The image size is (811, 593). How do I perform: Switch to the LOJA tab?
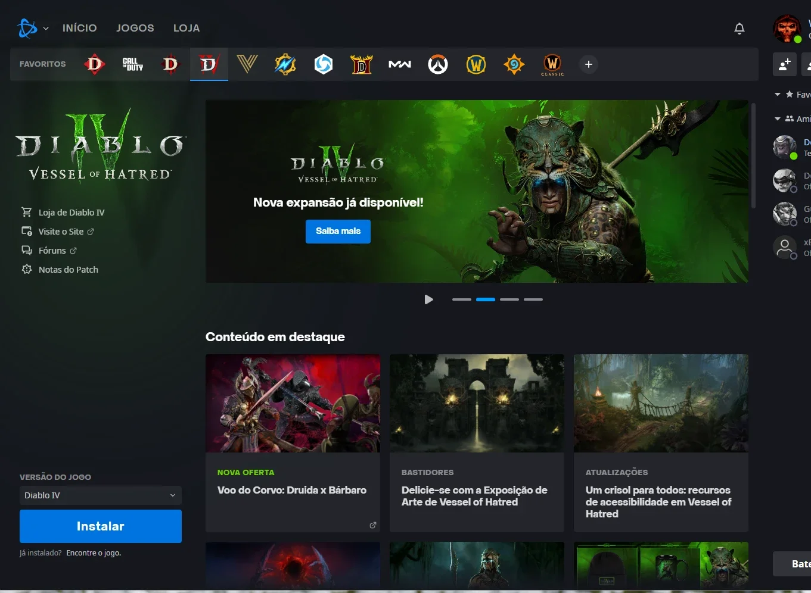pos(187,28)
